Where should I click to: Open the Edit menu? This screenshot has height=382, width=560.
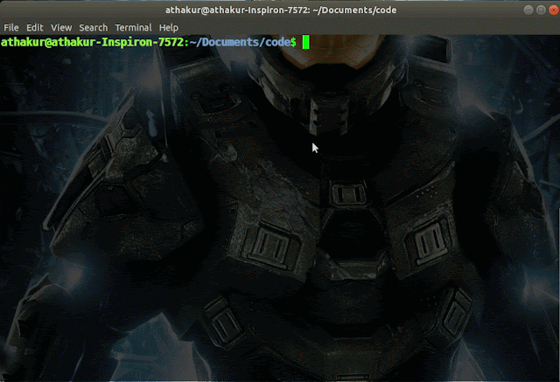[x=35, y=27]
